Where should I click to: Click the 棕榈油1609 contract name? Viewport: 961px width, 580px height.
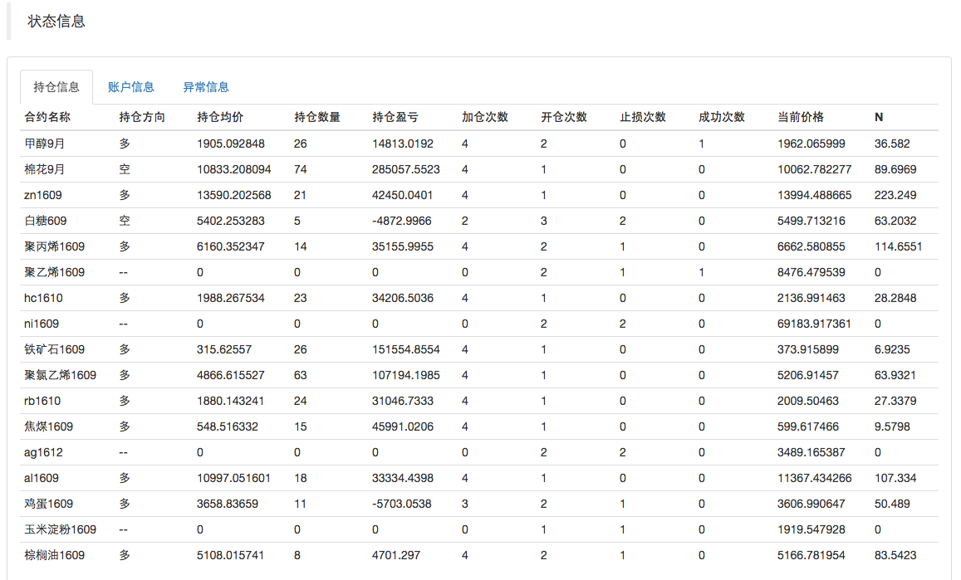pyautogui.click(x=54, y=555)
